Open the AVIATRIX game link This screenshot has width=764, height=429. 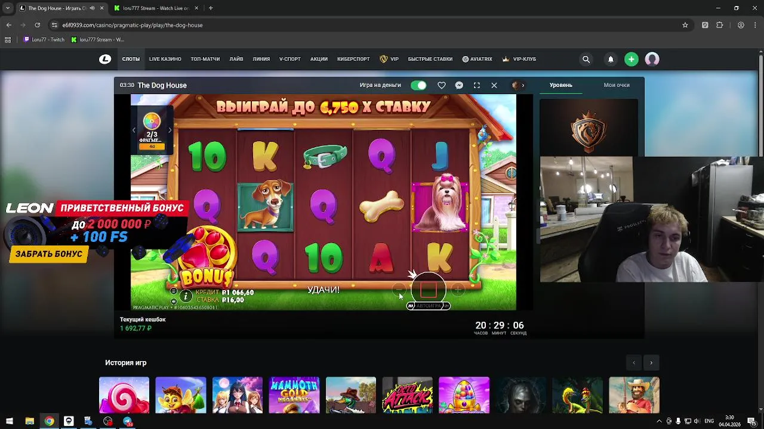[x=478, y=59]
